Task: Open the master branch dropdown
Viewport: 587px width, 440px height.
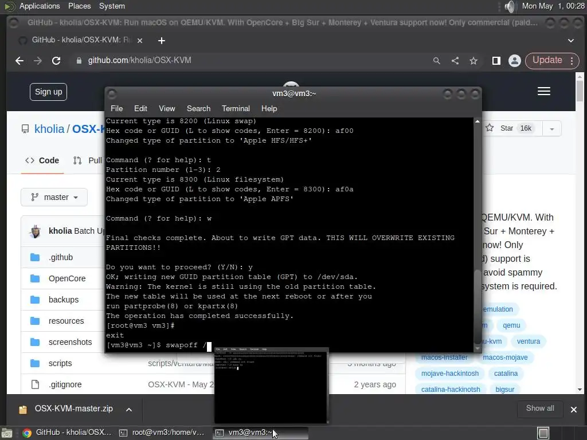Action: click(x=54, y=197)
